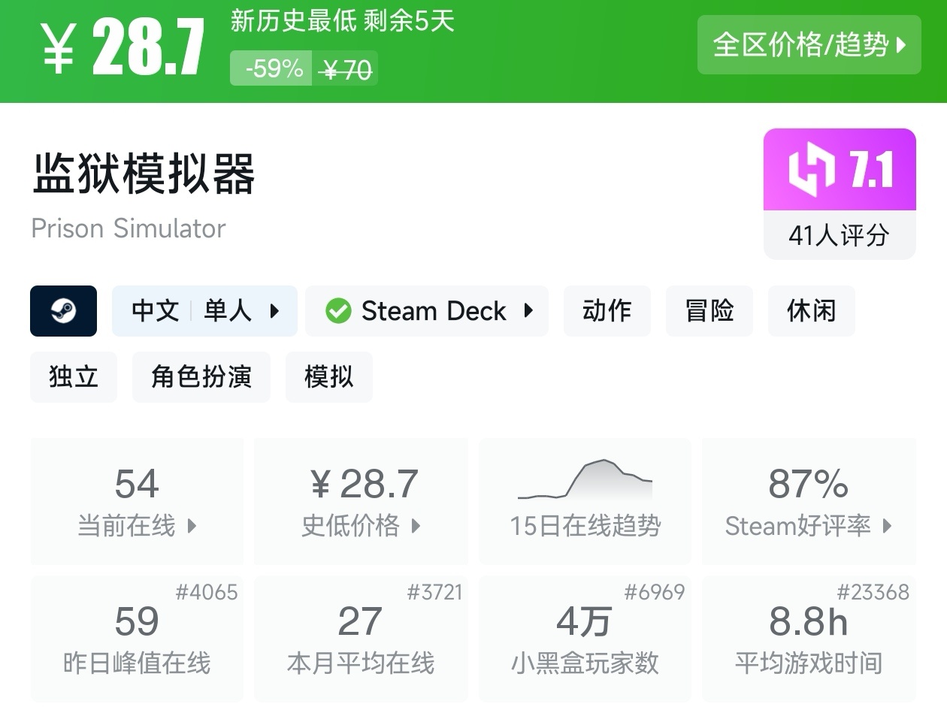
Task: Click the 15-day online trend chart
Action: tap(585, 480)
